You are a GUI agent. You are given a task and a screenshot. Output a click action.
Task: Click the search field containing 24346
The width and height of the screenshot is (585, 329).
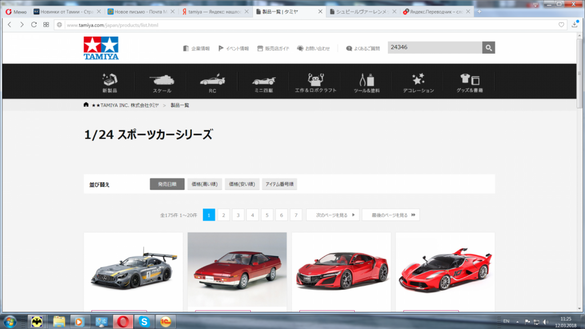tap(434, 48)
